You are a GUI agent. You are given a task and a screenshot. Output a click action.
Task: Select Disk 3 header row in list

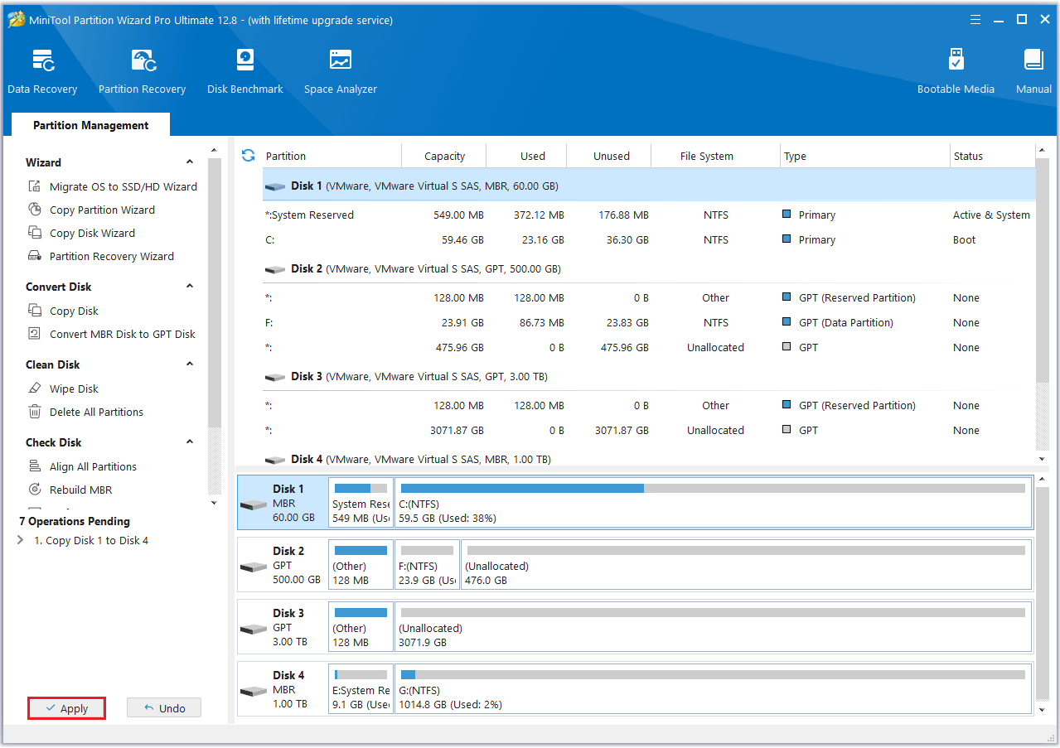649,376
